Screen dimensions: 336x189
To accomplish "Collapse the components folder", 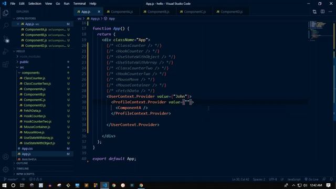I will (30, 72).
